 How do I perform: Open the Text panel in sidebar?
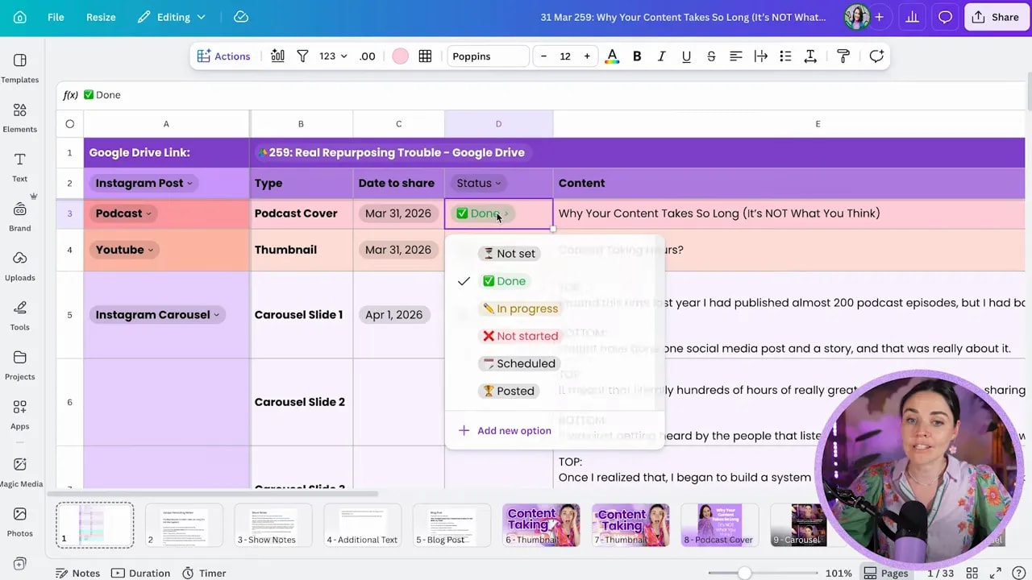[x=20, y=167]
